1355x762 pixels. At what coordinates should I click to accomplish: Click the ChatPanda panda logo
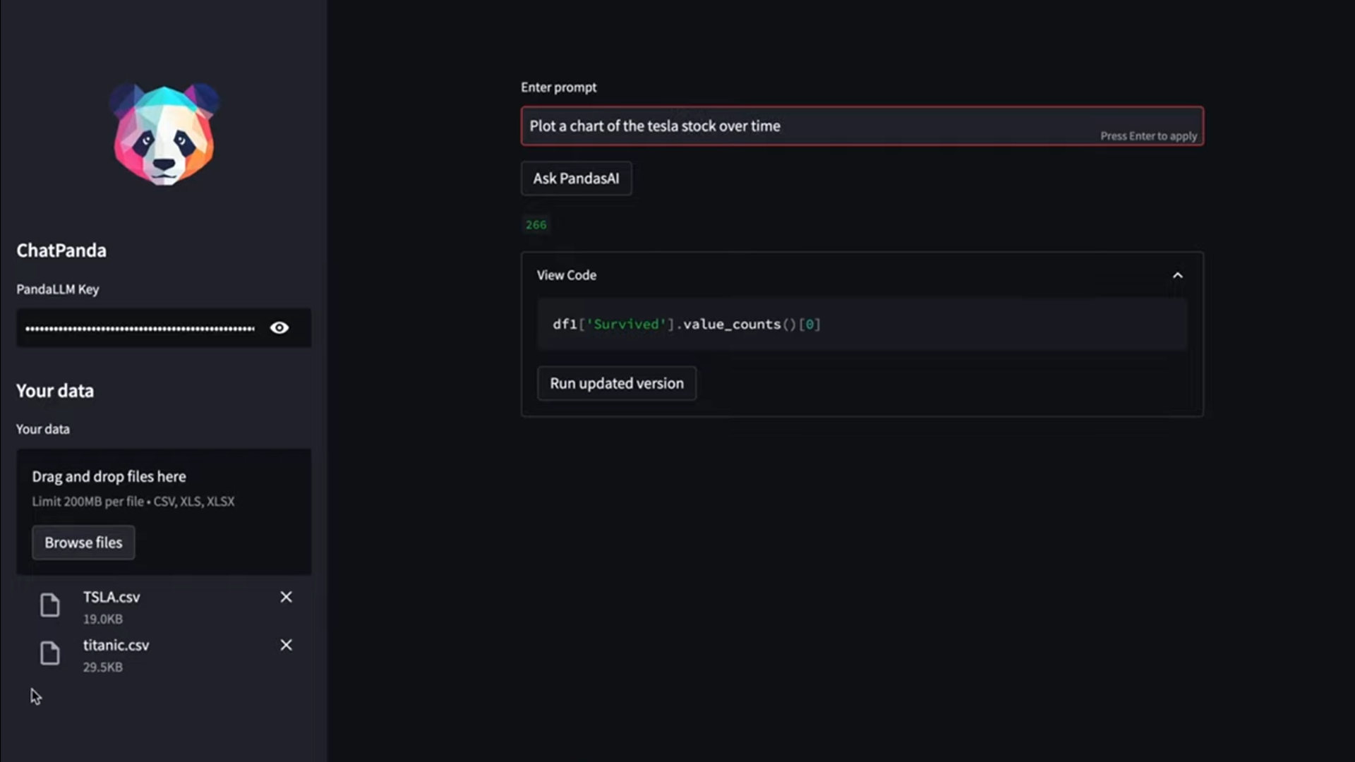[164, 134]
